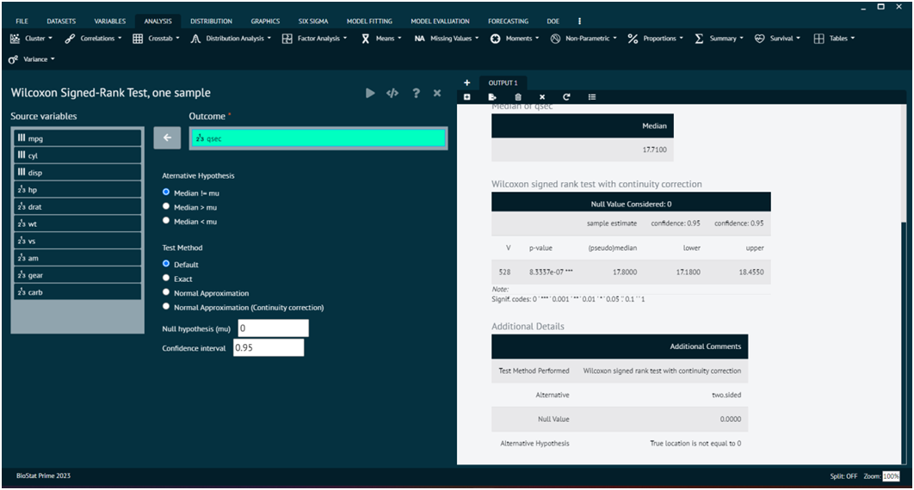Viewport: 914px width, 490px height.
Task: Click the Null hypothesis (mu) input field
Action: pos(273,328)
